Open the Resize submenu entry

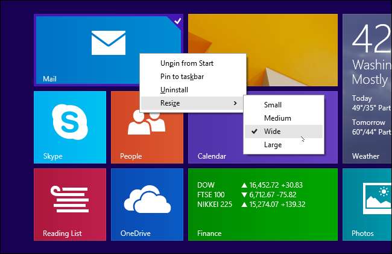pos(192,103)
